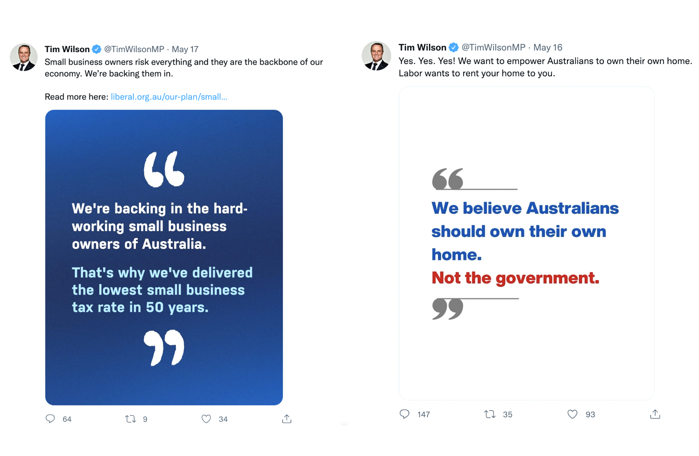This screenshot has width=699, height=456.
Task: Click the avatar on the home ownership tweet
Action: pos(376,56)
